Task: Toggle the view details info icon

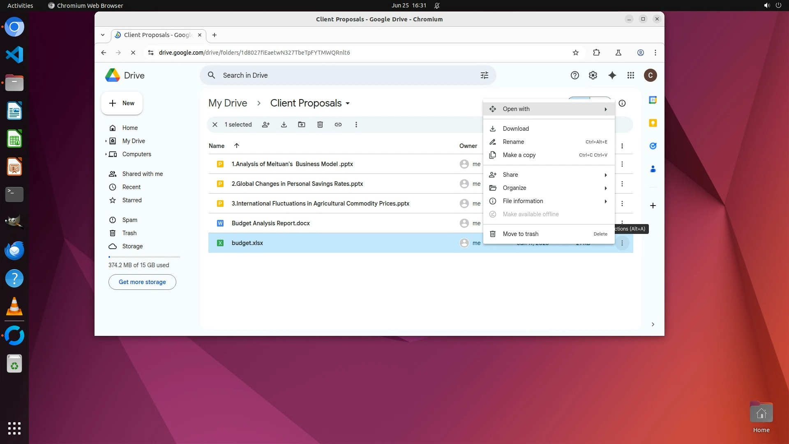Action: point(622,103)
